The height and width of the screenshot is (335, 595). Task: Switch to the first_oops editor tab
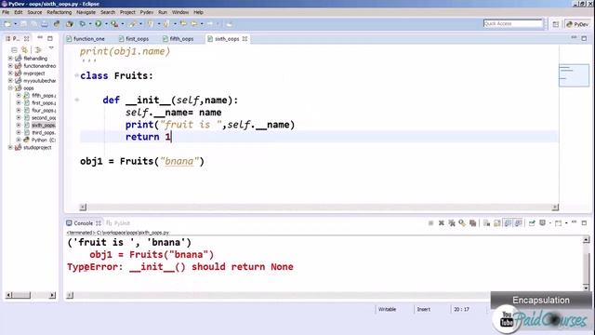[134, 39]
